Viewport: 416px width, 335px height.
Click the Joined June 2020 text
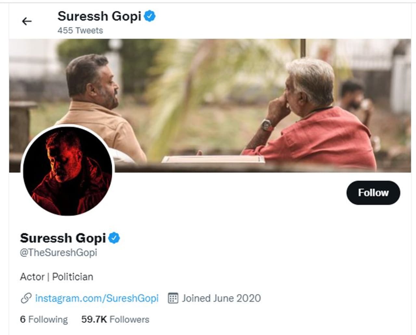pos(221,298)
